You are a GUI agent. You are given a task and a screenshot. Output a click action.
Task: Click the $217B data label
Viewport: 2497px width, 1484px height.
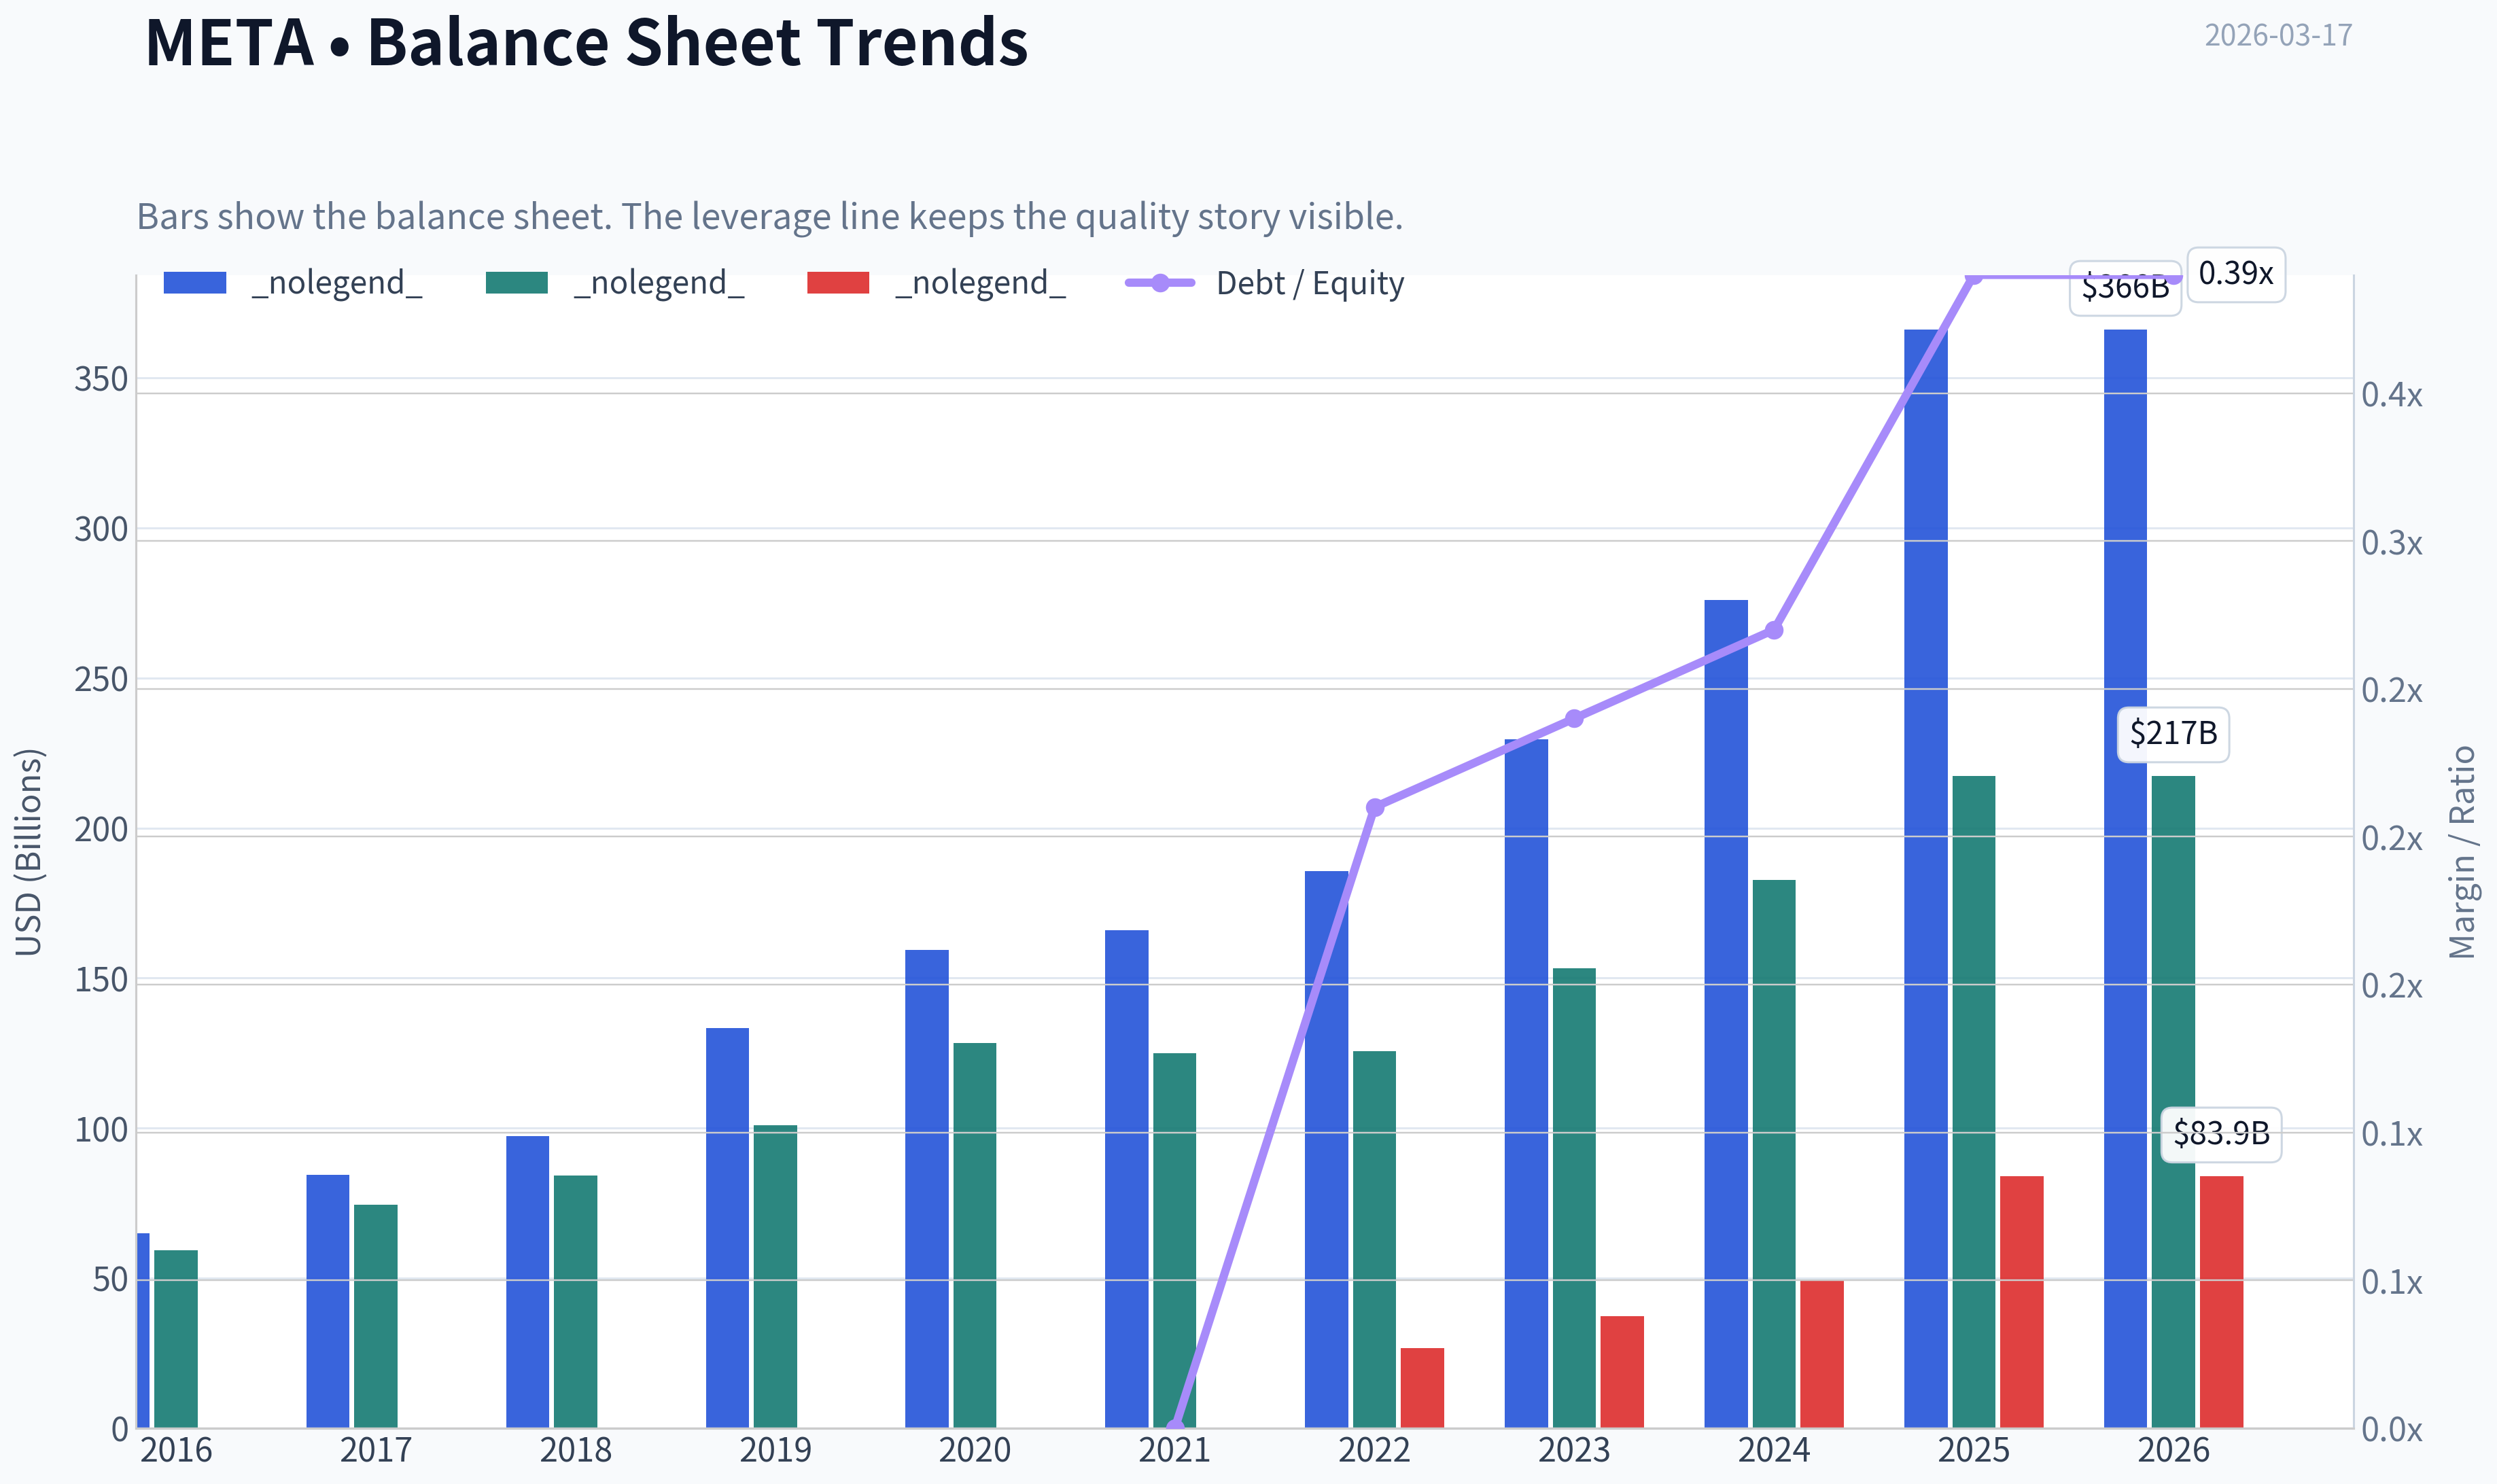point(2173,734)
